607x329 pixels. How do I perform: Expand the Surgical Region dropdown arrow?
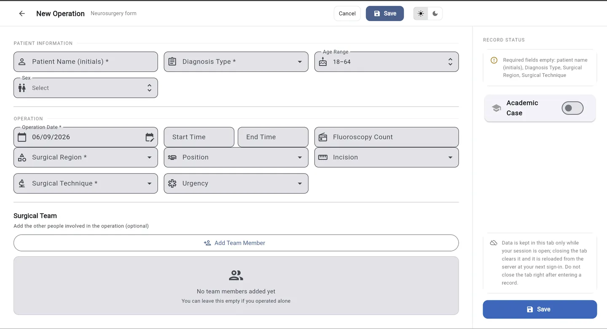coord(149,158)
